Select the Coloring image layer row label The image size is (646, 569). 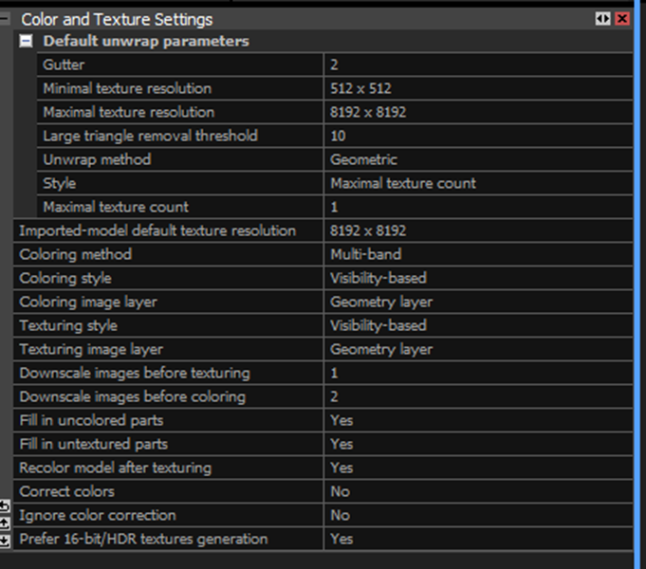[x=88, y=302]
